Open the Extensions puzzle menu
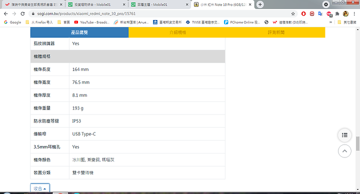The height and width of the screenshot is (194, 360). tap(337, 14)
